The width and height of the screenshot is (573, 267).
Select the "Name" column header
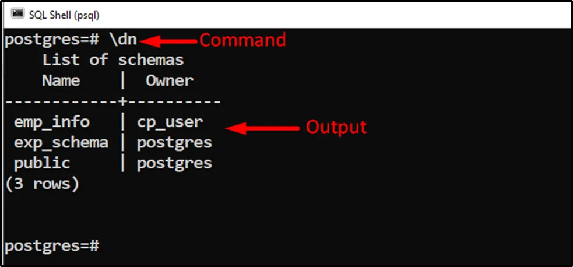(x=61, y=80)
